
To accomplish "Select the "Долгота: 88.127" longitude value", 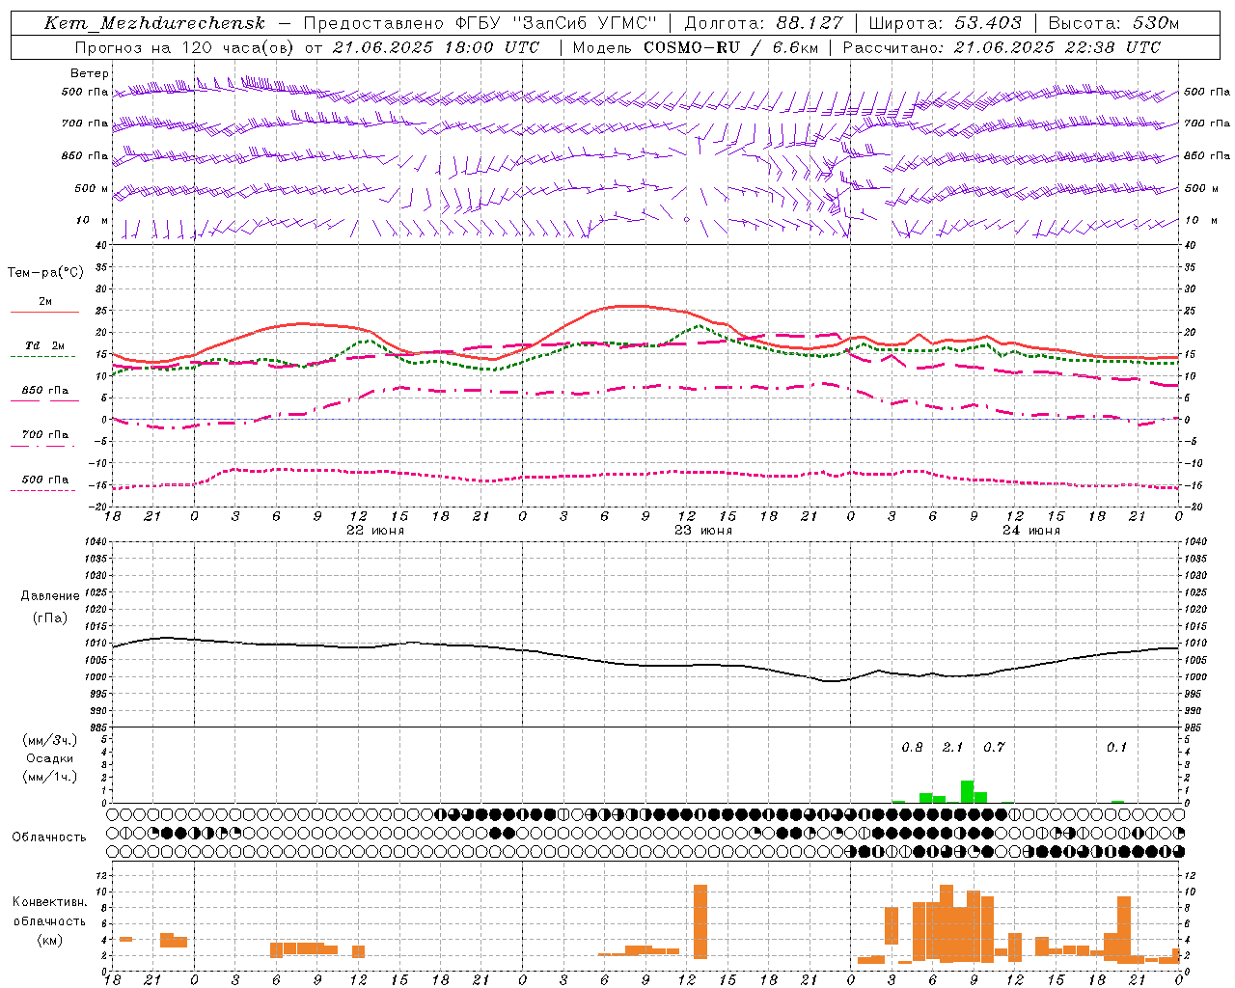I will [x=763, y=23].
